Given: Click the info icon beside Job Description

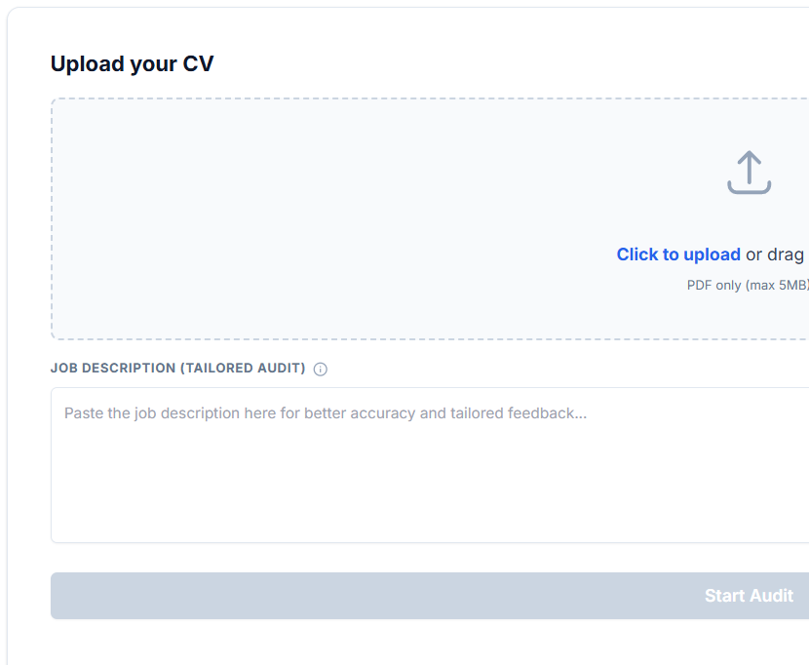Looking at the screenshot, I should (x=321, y=369).
